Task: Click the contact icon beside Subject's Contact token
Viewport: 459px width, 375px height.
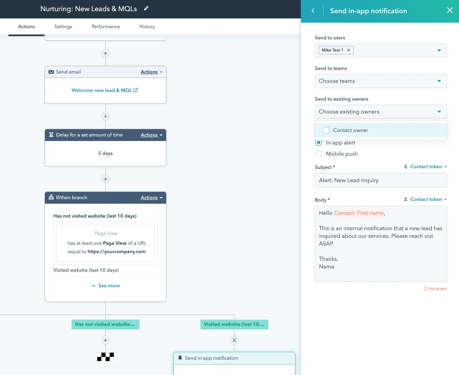Action: [405, 166]
